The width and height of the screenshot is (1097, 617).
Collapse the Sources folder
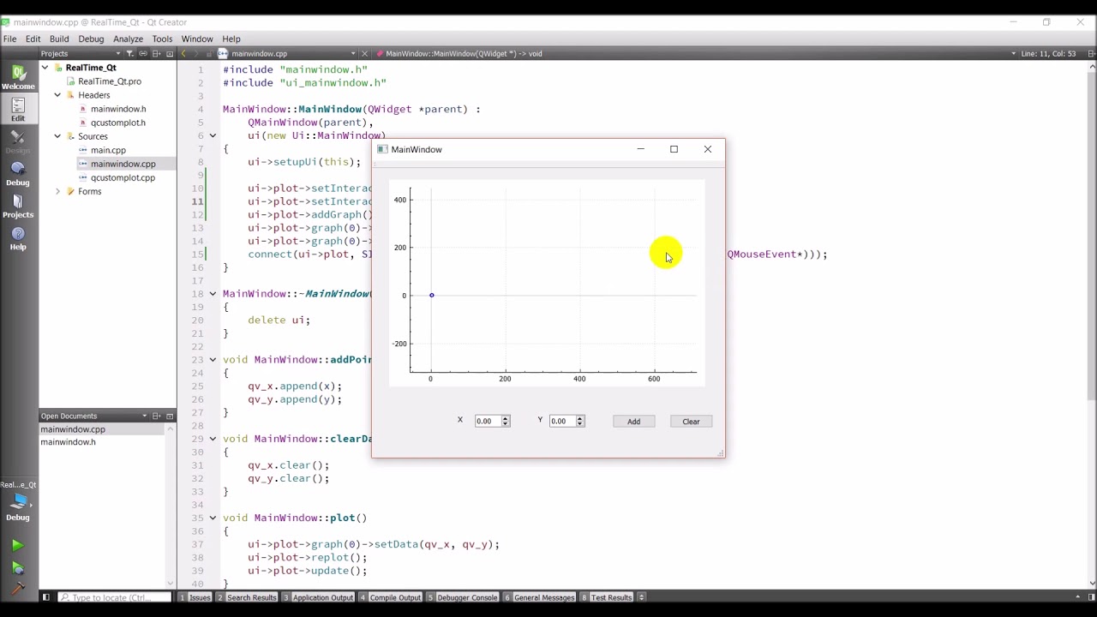[x=57, y=136]
